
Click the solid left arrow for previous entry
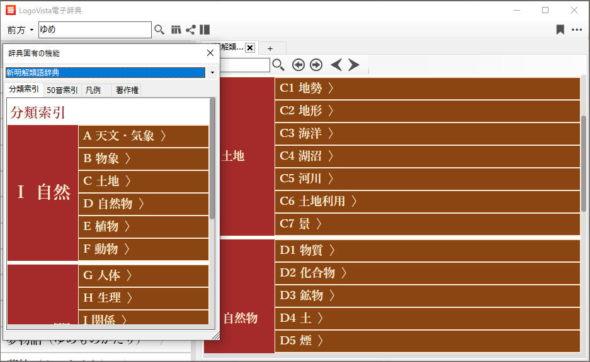click(336, 65)
